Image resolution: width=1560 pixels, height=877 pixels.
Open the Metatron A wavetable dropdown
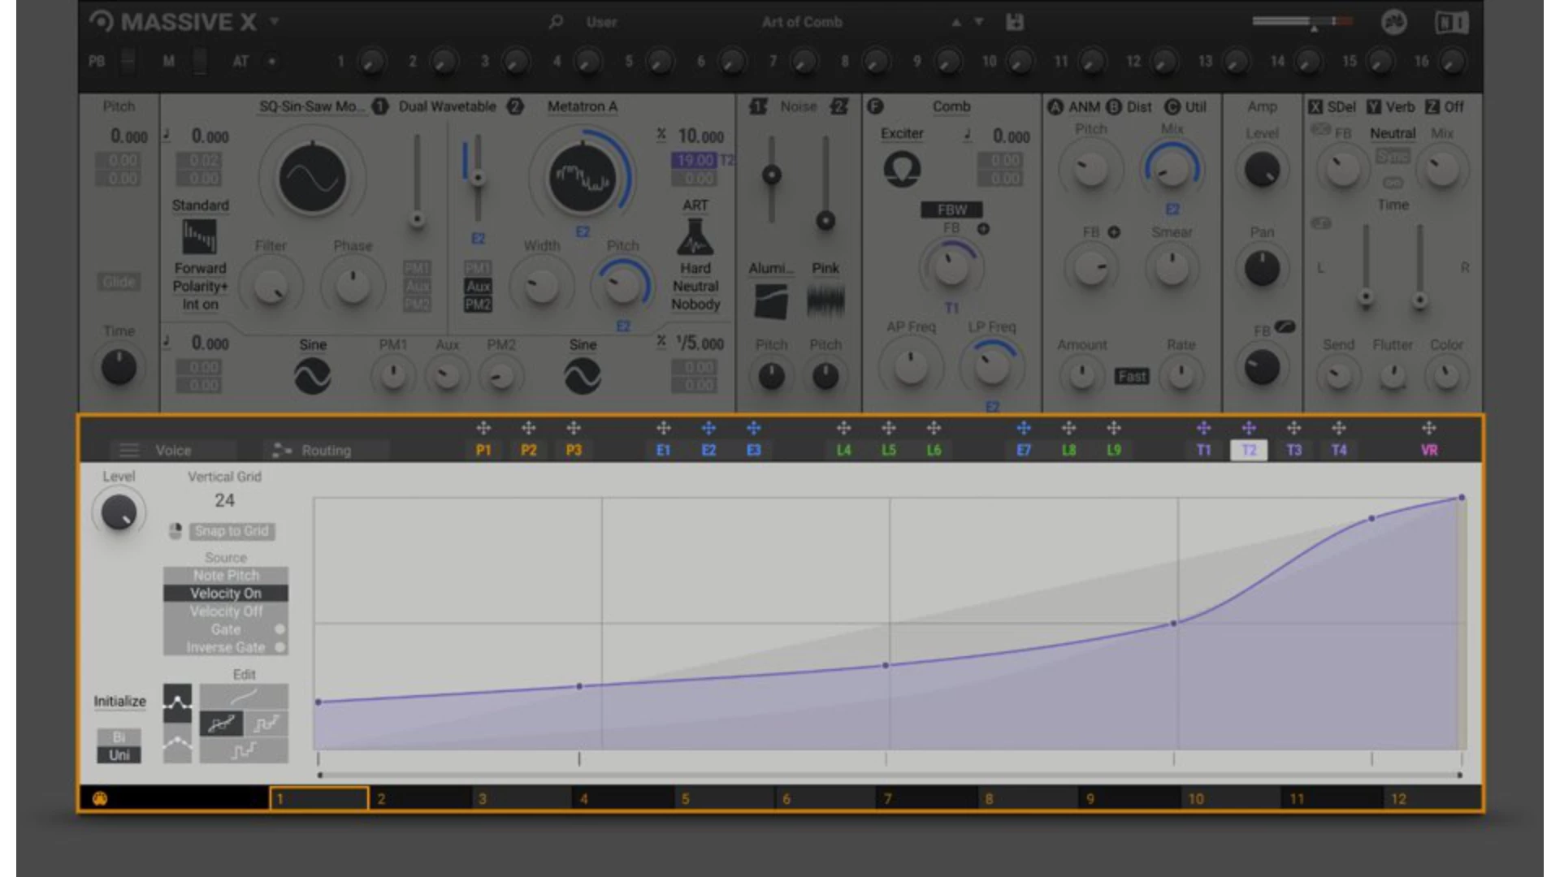[x=582, y=106]
